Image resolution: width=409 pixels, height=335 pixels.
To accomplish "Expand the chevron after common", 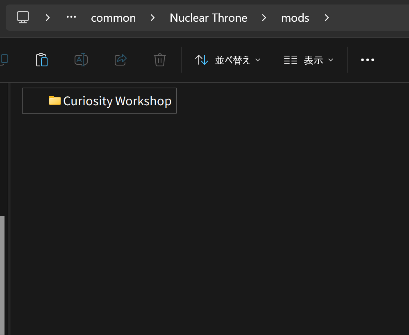I will (x=152, y=18).
